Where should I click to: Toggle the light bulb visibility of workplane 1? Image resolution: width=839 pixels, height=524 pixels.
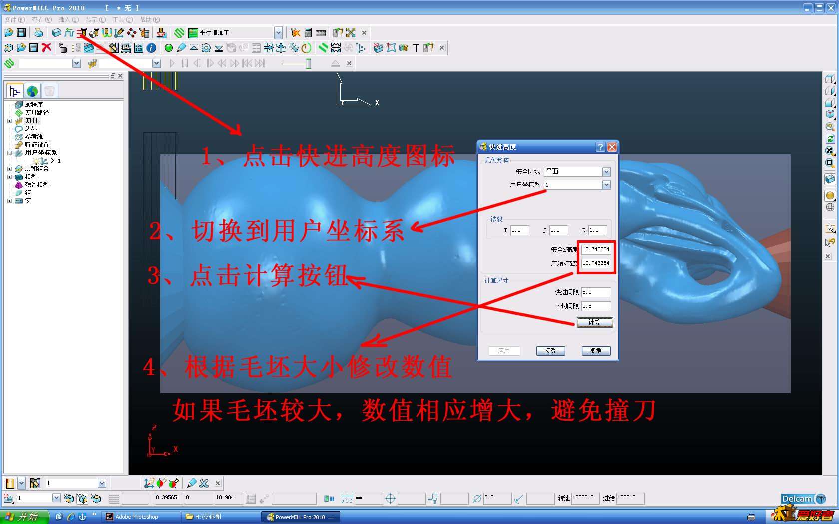36,161
